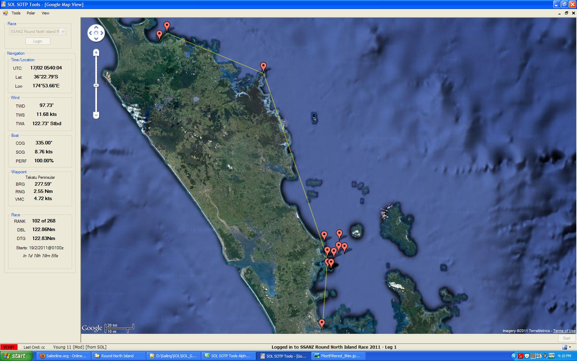Image resolution: width=577 pixels, height=361 pixels.
Task: Click the Lon value 174°53.66'E
Action: tap(46, 86)
